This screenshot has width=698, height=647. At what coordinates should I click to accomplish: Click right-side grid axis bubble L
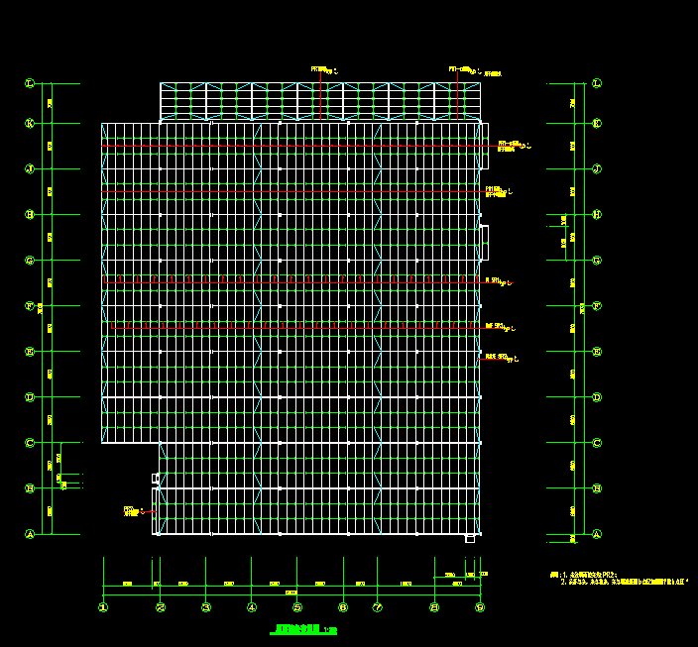597,84
